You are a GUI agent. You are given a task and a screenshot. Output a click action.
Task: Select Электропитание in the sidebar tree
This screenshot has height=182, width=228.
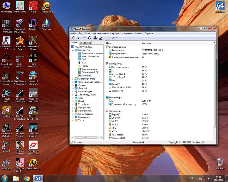pyautogui.click(x=90, y=69)
